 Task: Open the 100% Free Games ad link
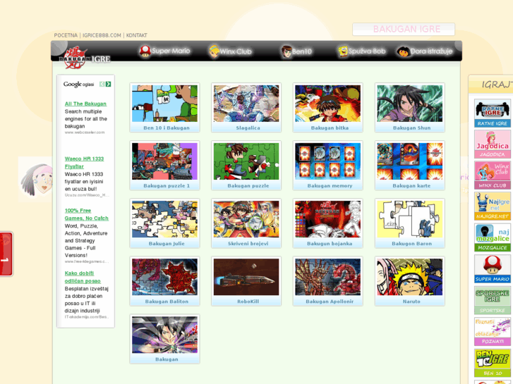pyautogui.click(x=86, y=214)
